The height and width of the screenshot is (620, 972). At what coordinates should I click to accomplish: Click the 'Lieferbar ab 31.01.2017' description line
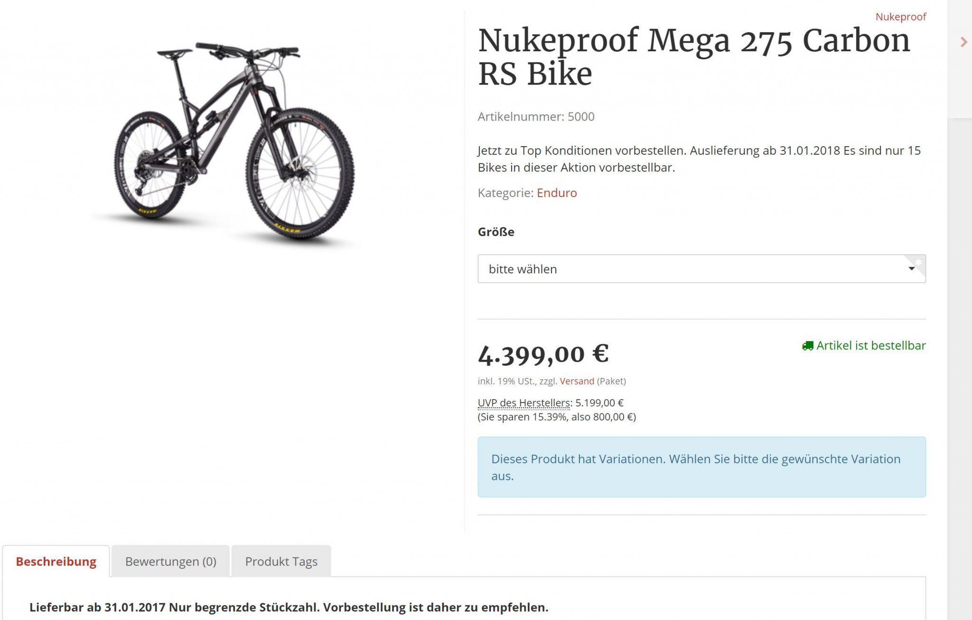(289, 608)
